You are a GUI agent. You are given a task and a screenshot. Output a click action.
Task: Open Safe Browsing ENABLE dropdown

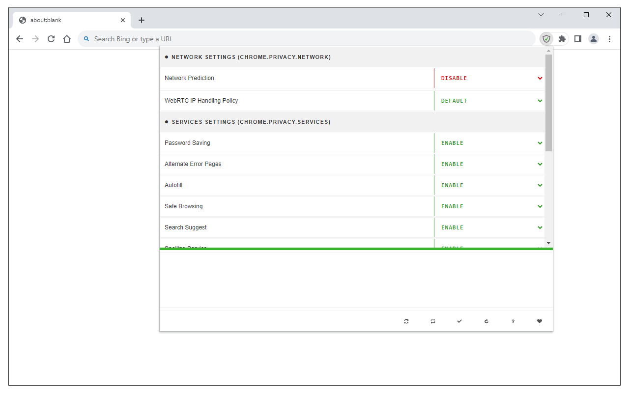(x=489, y=206)
